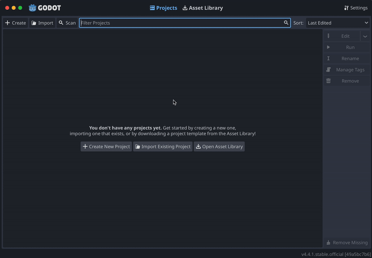Screen dimensions: 372x258
Task: Click the Run button with play icon
Action: click(x=347, y=47)
